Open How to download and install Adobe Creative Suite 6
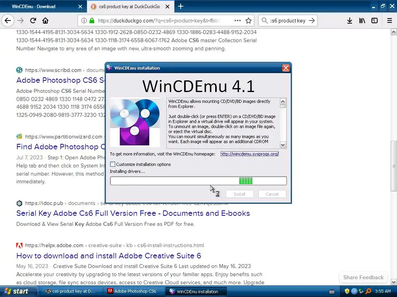Viewport: 397px width, 297px height. pos(109,256)
